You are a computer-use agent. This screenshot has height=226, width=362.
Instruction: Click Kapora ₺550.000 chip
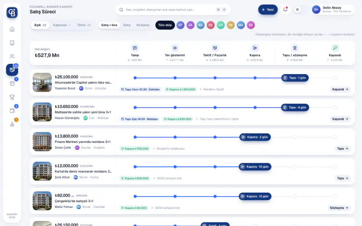177,119
